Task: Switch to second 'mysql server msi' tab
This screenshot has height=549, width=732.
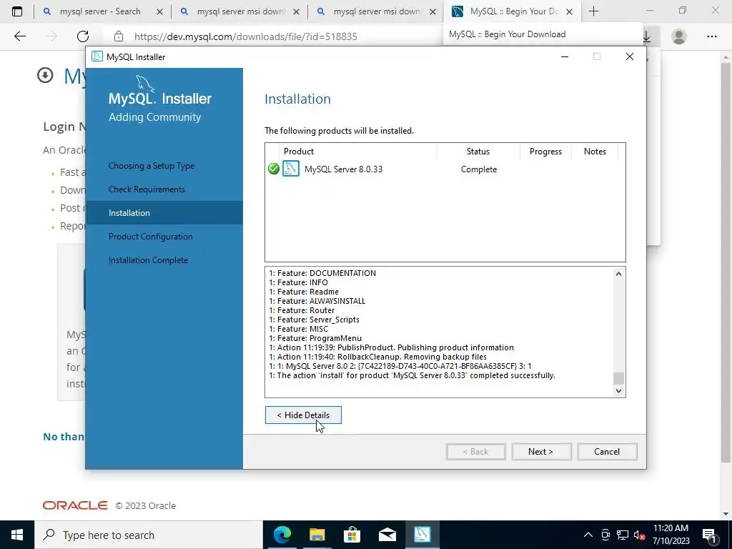Action: coord(239,11)
